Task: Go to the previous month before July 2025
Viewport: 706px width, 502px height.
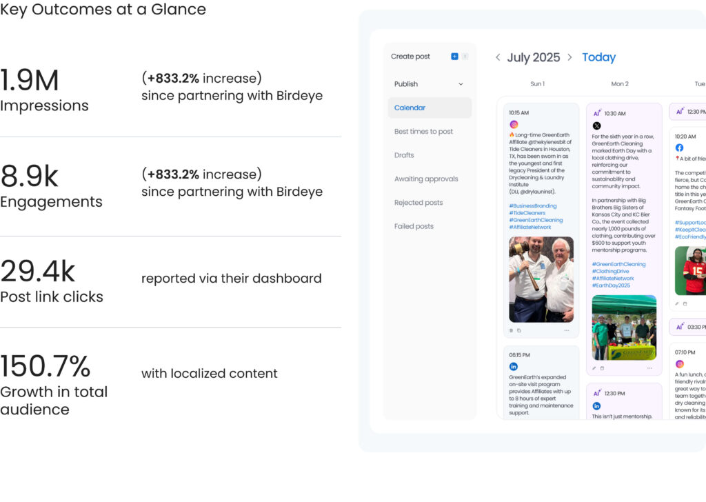Action: coord(498,57)
